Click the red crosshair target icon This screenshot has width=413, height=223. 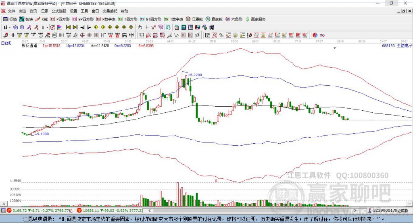pyautogui.click(x=82, y=35)
